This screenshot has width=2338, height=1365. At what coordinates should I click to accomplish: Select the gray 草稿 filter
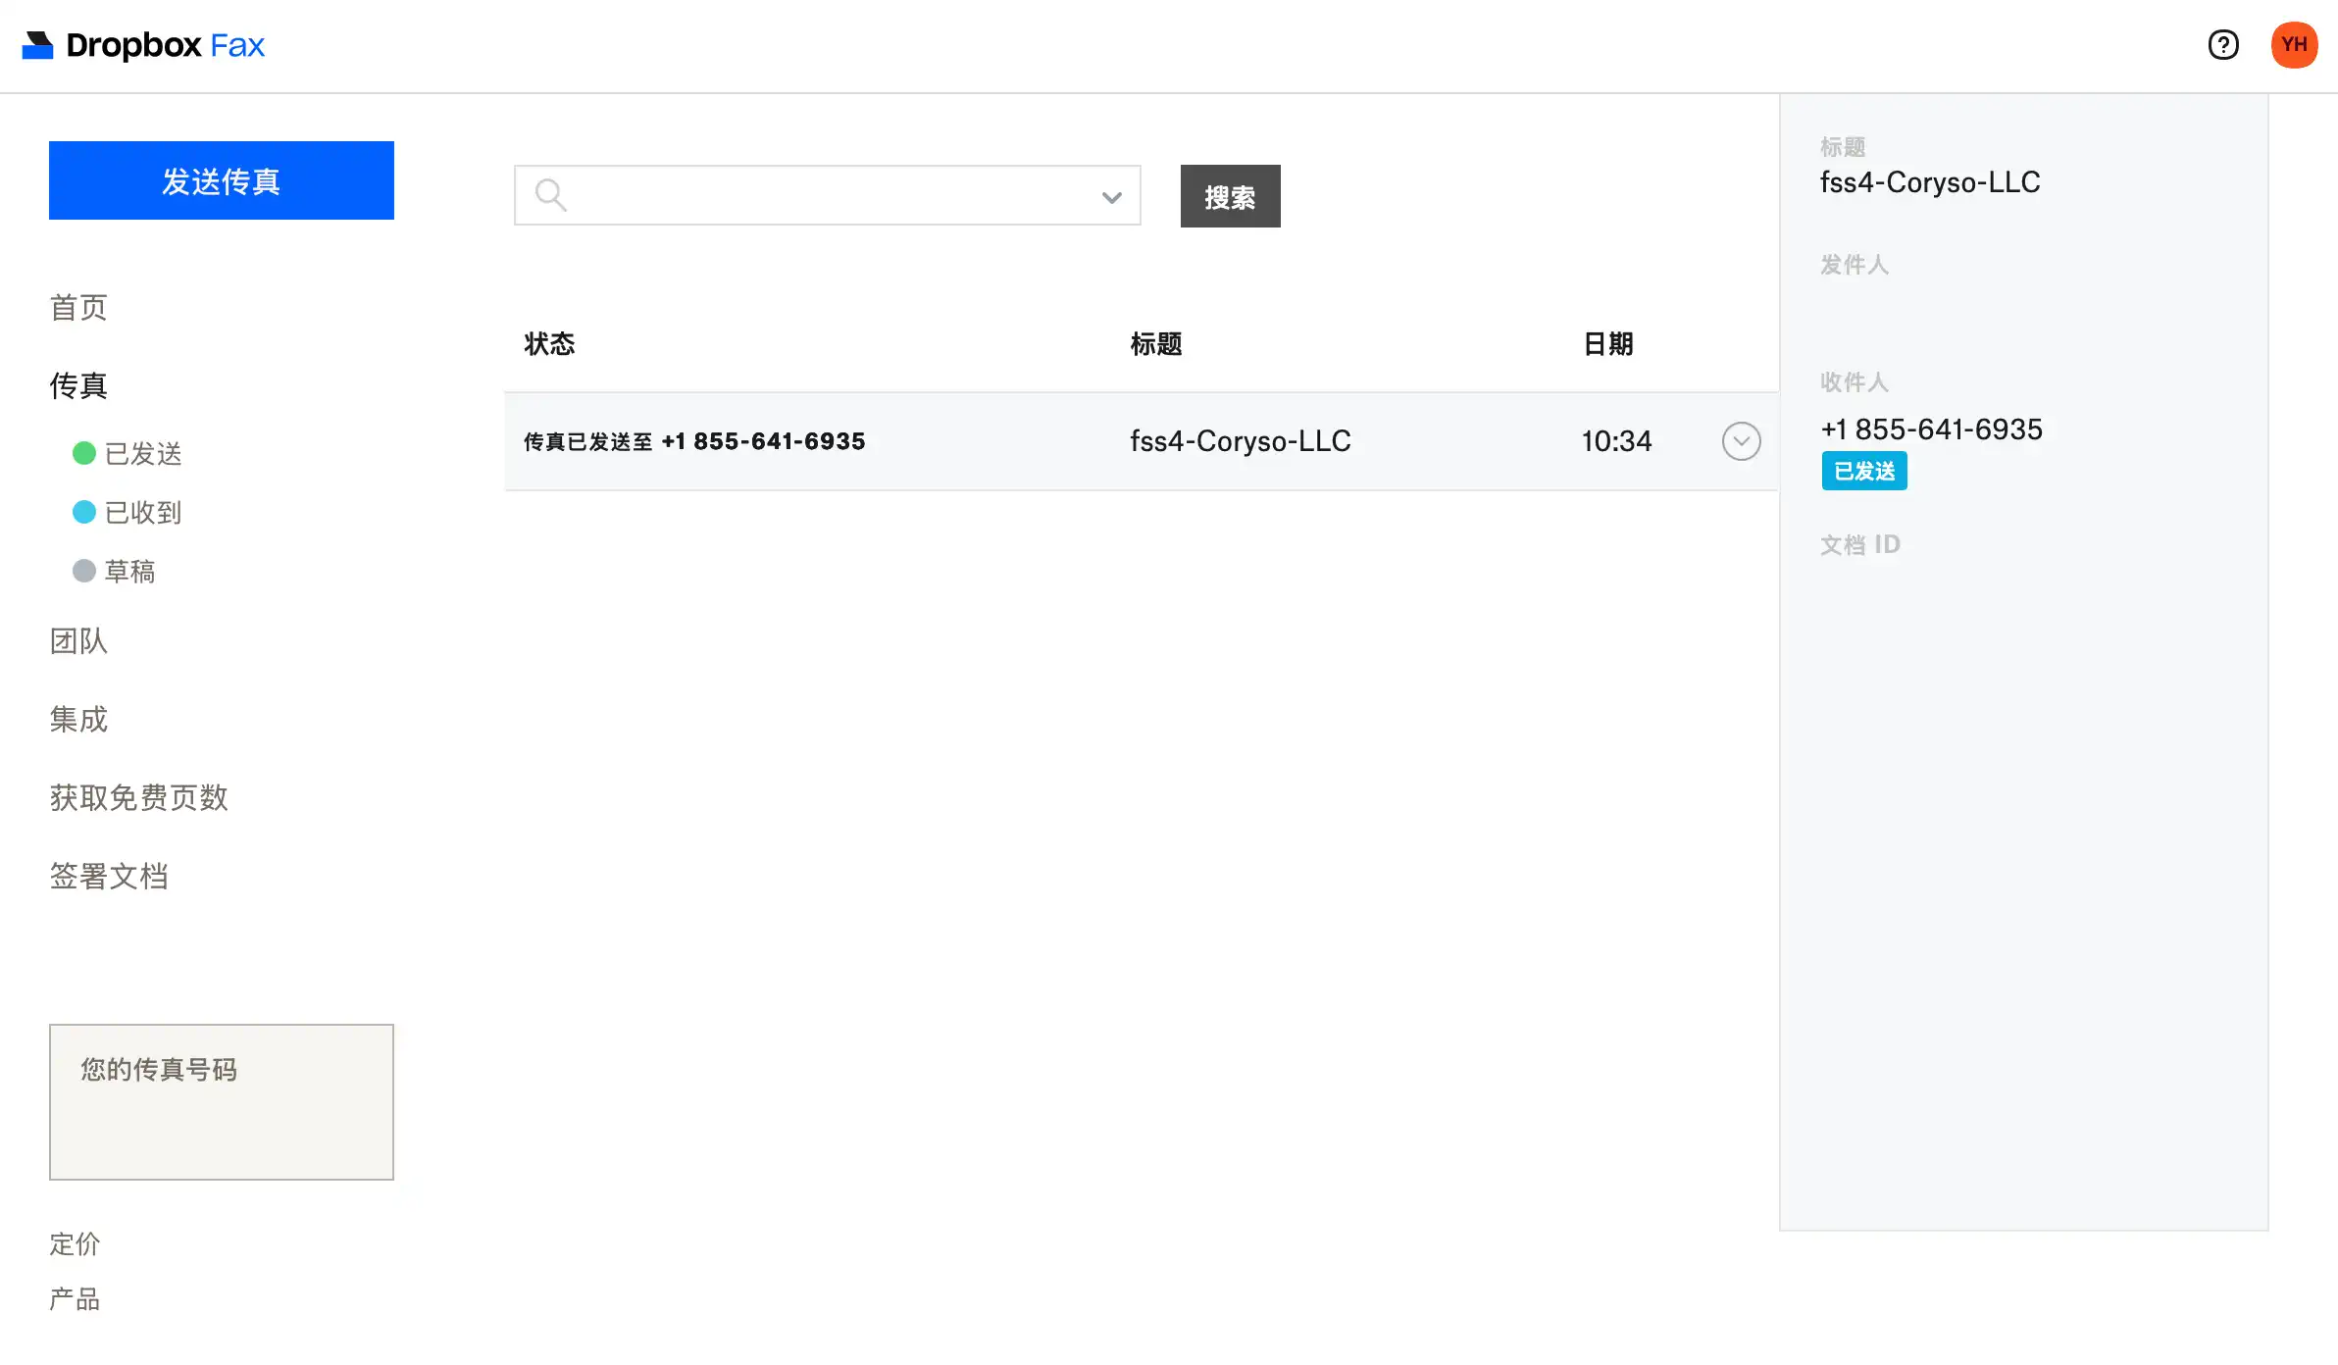115,571
